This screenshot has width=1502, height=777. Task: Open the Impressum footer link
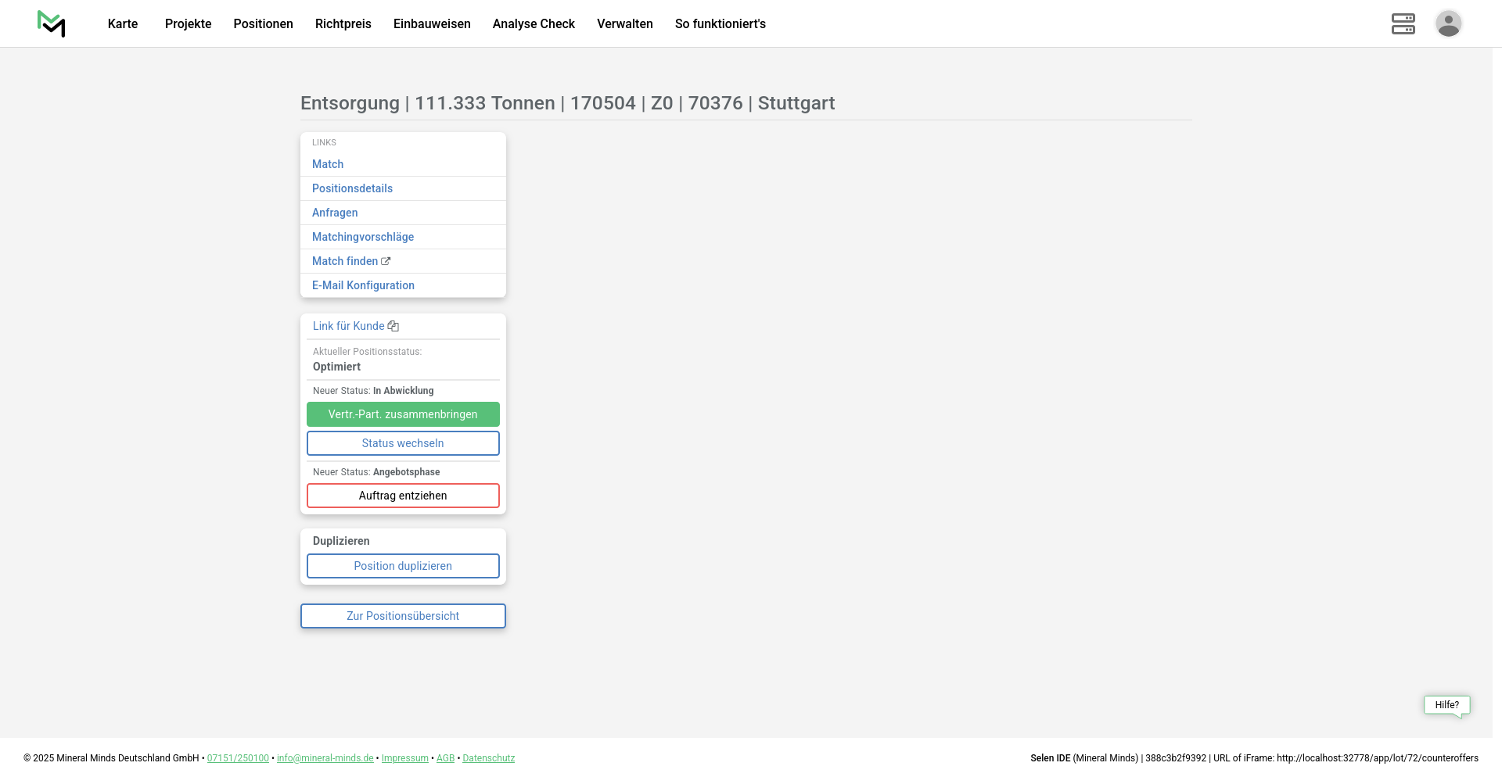pos(404,758)
